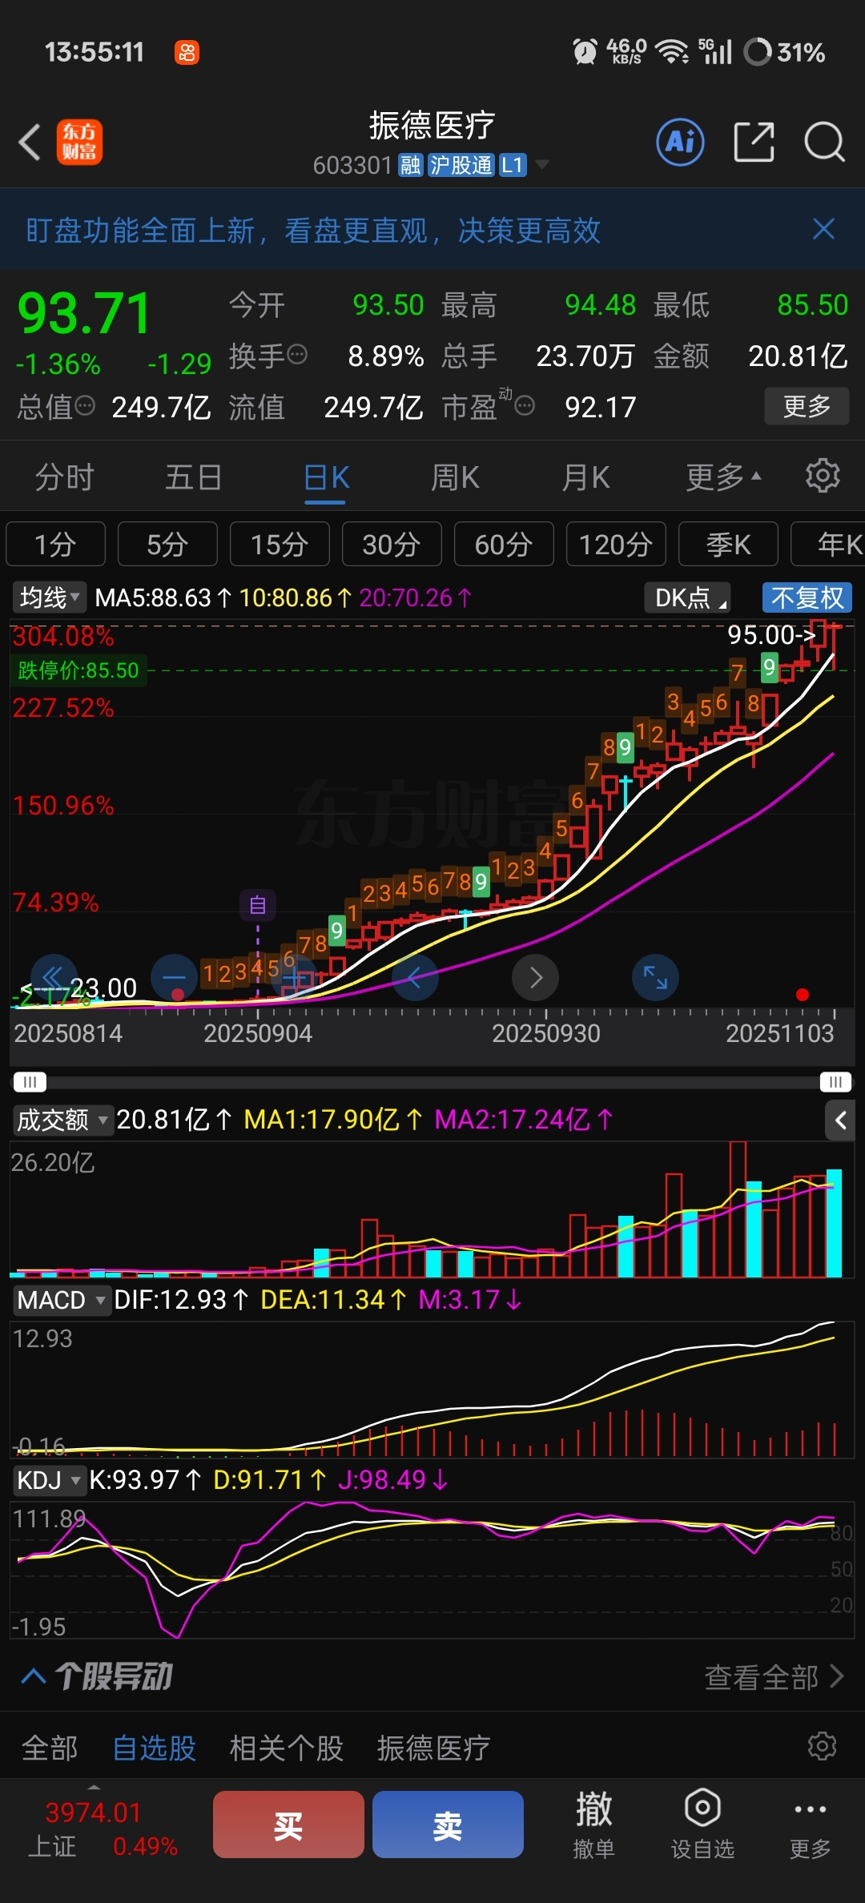Switch to 周K tab
The height and width of the screenshot is (1903, 865).
click(455, 477)
